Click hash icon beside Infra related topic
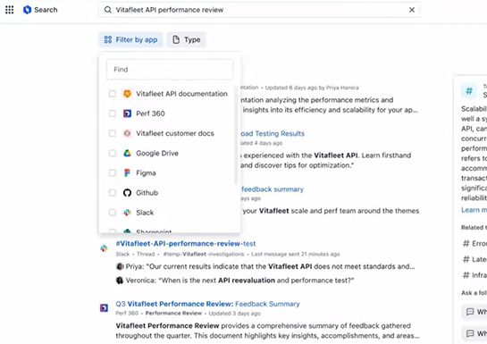This screenshot has height=344, width=487. pyautogui.click(x=466, y=275)
